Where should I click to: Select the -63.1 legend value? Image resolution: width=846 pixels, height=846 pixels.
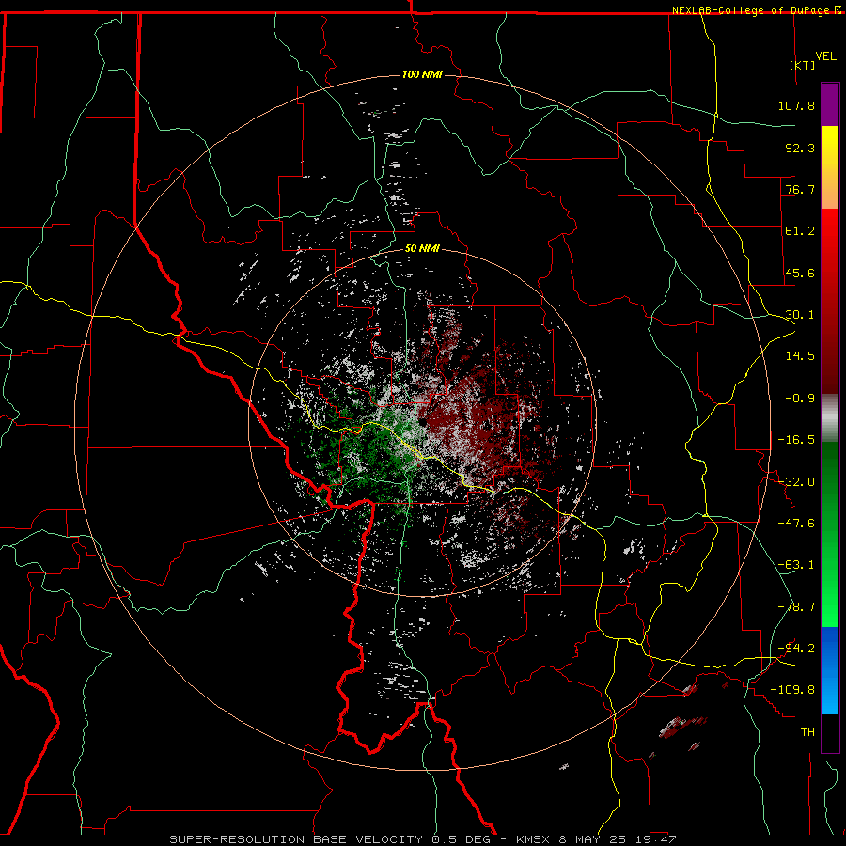click(x=796, y=565)
